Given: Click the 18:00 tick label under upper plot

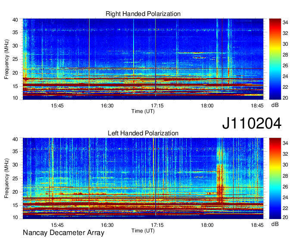Looking at the screenshot, I should click(x=207, y=106).
